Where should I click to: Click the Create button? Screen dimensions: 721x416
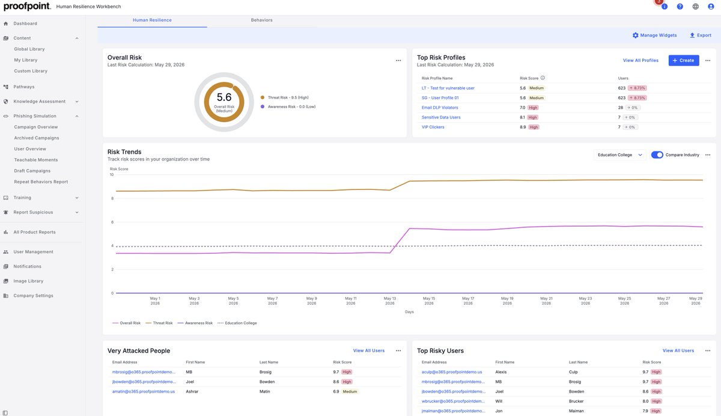click(x=684, y=60)
